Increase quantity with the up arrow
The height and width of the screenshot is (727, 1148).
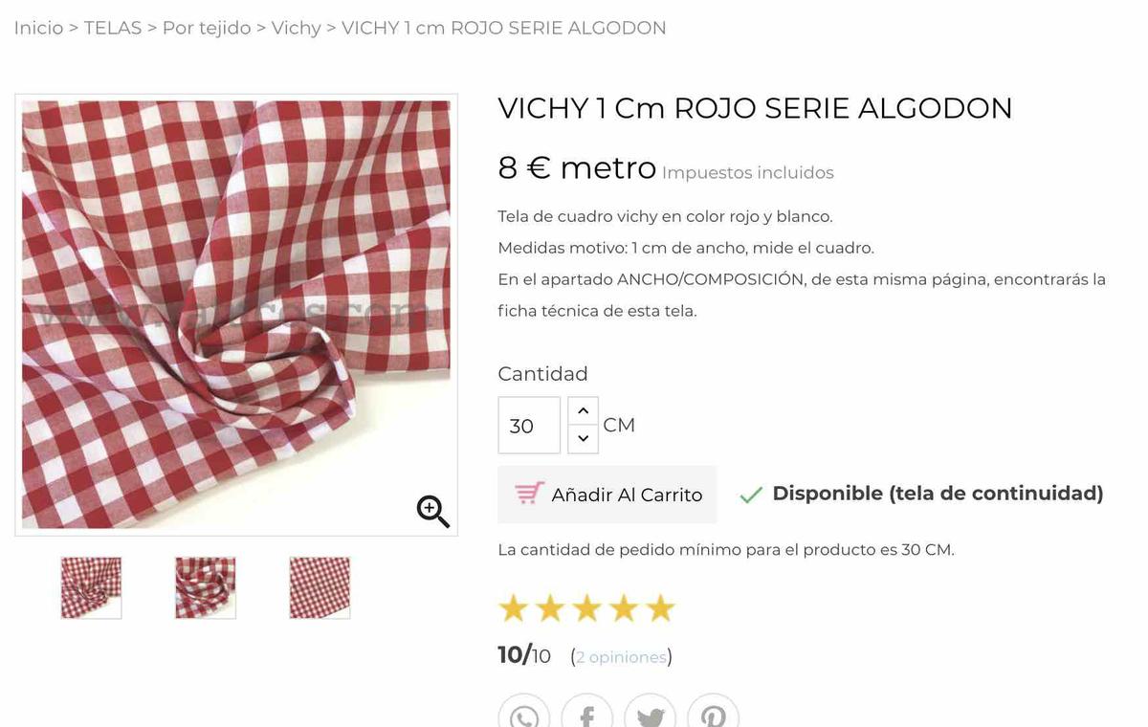coord(583,410)
